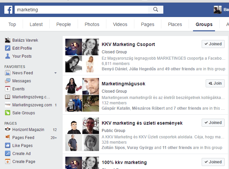Open Balázs Vavrek name in sidebar
The width and height of the screenshot is (229, 169).
point(25,40)
